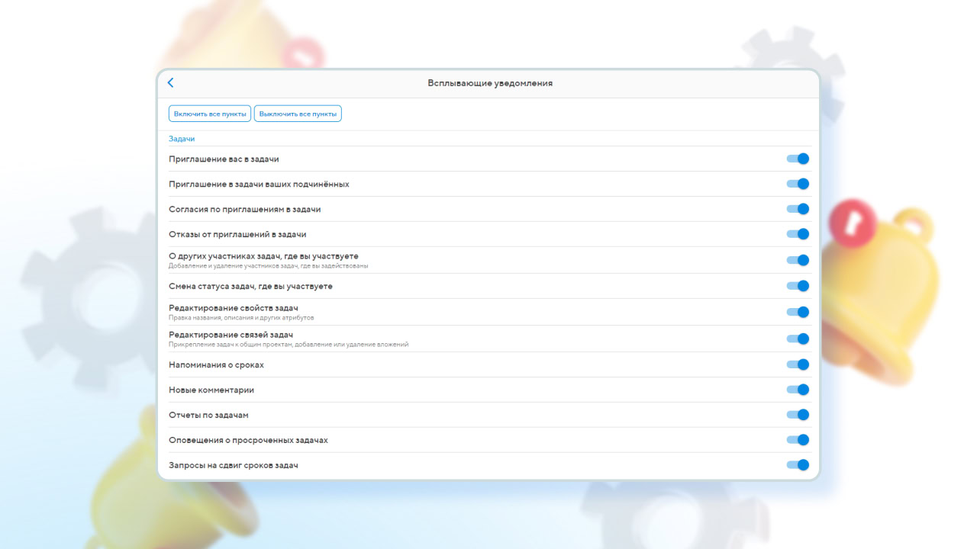Image resolution: width=977 pixels, height=549 pixels.
Task: Toggle 'Смена статуса задач, где вы участвуете' switch
Action: pos(798,286)
